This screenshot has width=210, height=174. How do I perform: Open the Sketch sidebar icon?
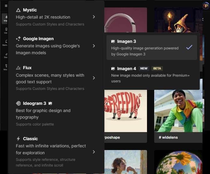pos(6,55)
